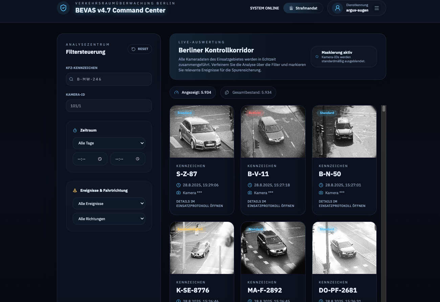Expand the Alle Ereignisse dropdown
The image size is (440, 302).
[x=109, y=204]
